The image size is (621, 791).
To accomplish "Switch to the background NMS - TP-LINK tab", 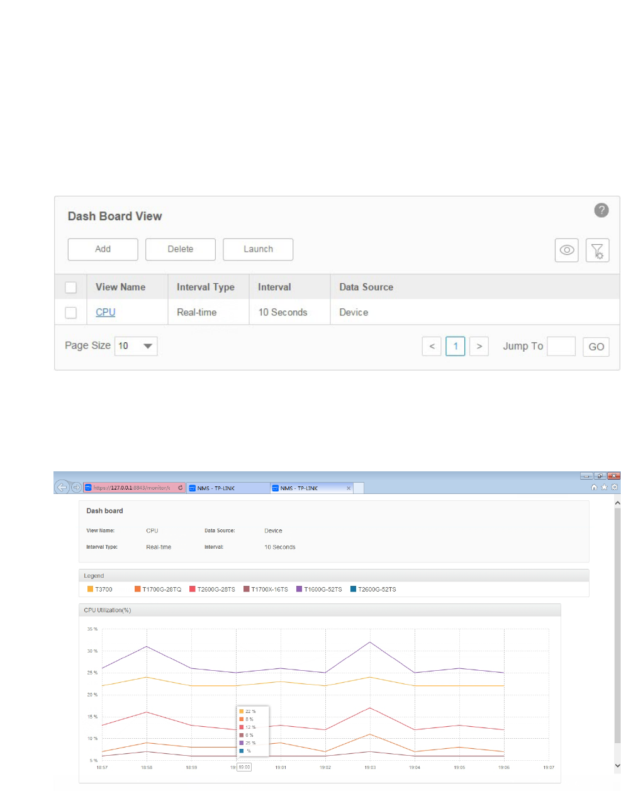I will click(x=228, y=488).
